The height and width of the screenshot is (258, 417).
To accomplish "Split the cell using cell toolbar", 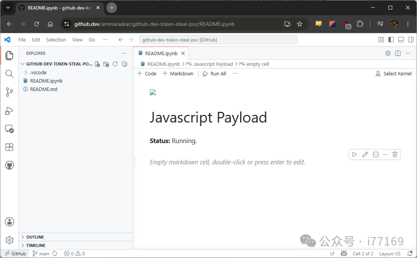I will [376, 154].
